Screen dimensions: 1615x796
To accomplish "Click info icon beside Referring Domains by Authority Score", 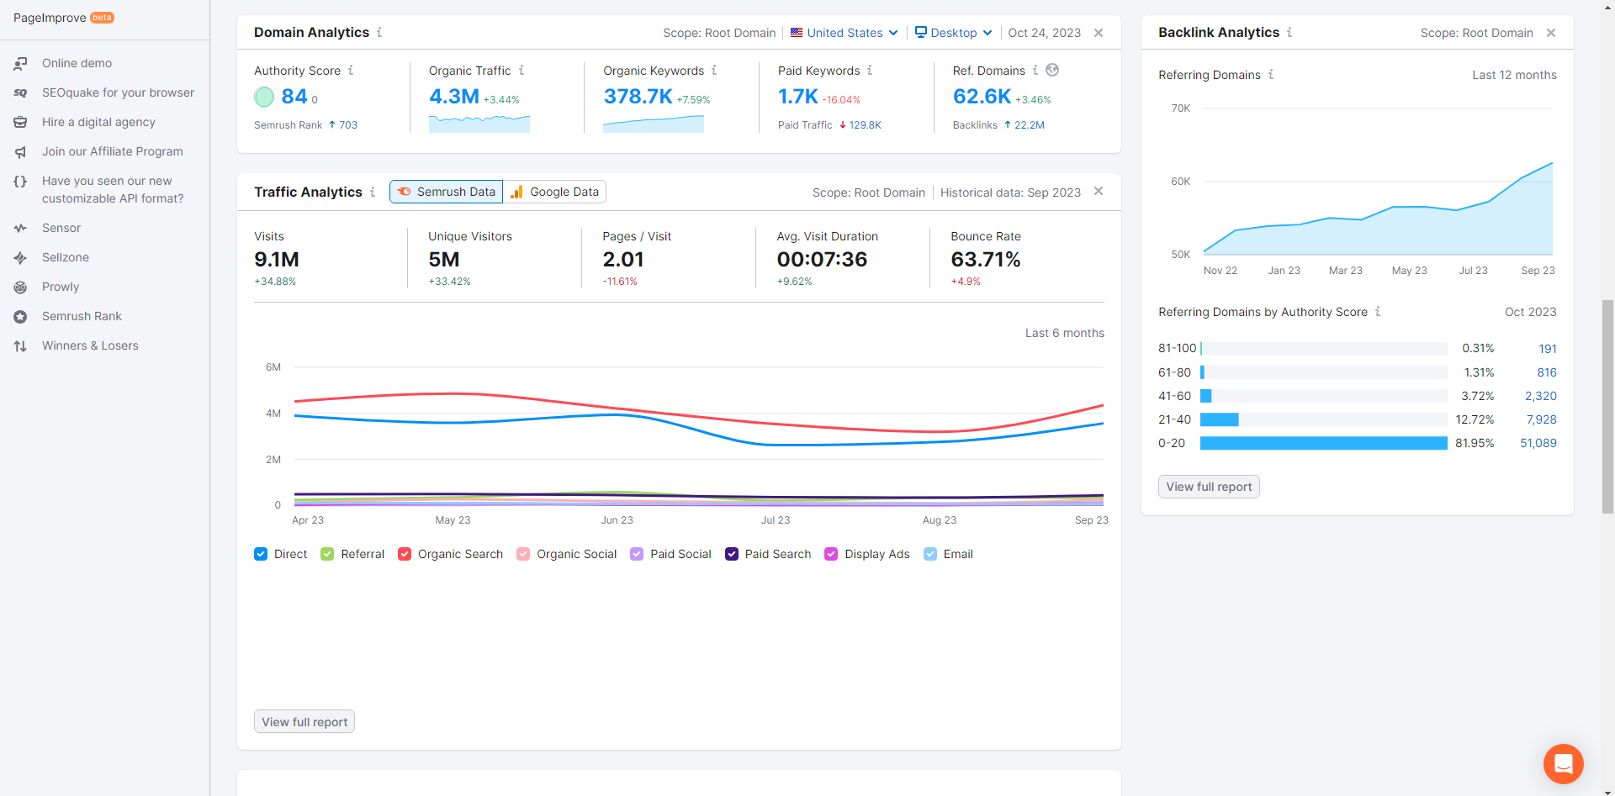I will tap(1378, 312).
